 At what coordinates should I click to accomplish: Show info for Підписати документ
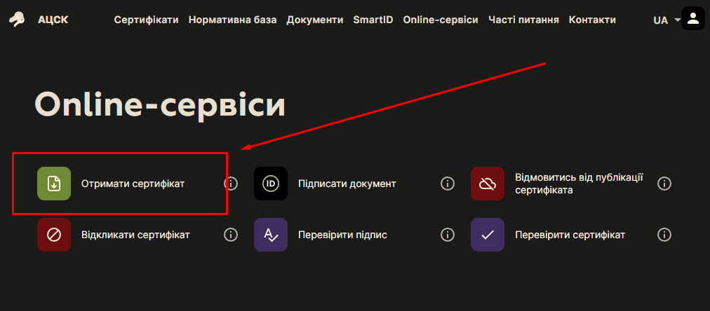tap(448, 184)
